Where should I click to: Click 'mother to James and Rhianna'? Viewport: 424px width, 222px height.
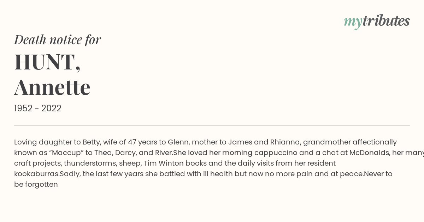[x=246, y=142]
